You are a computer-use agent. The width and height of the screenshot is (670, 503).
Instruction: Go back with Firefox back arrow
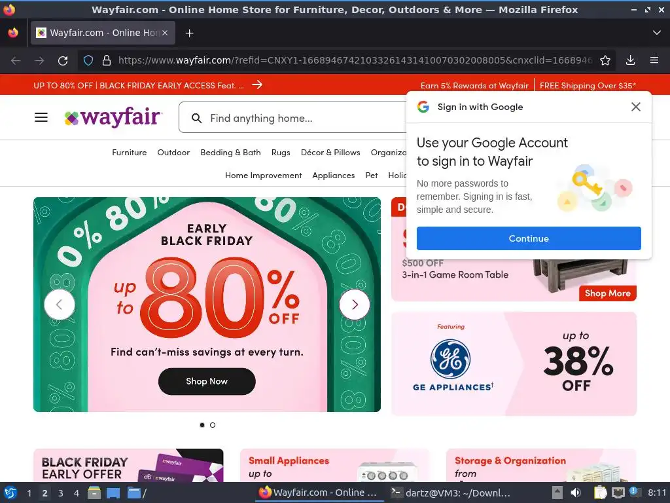click(16, 61)
